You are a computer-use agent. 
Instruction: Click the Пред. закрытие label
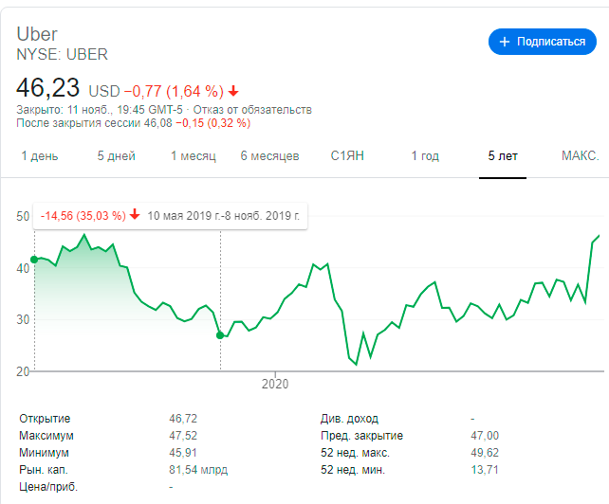[361, 436]
